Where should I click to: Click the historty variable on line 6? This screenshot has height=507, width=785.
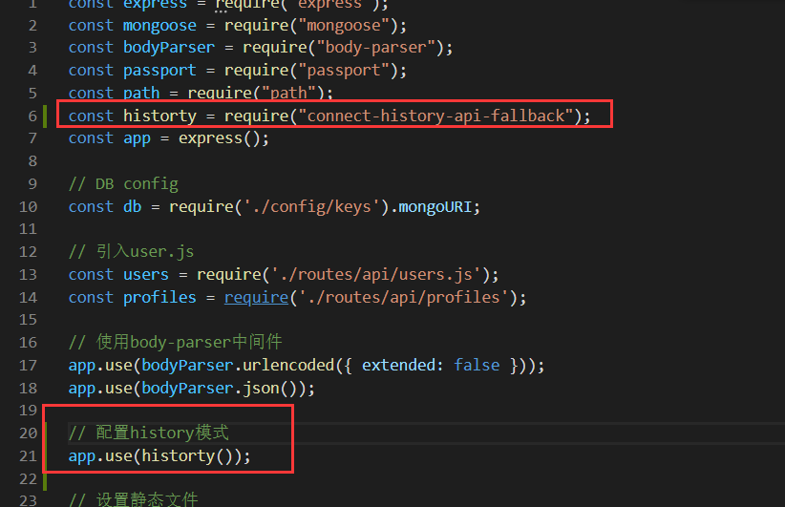tap(159, 116)
